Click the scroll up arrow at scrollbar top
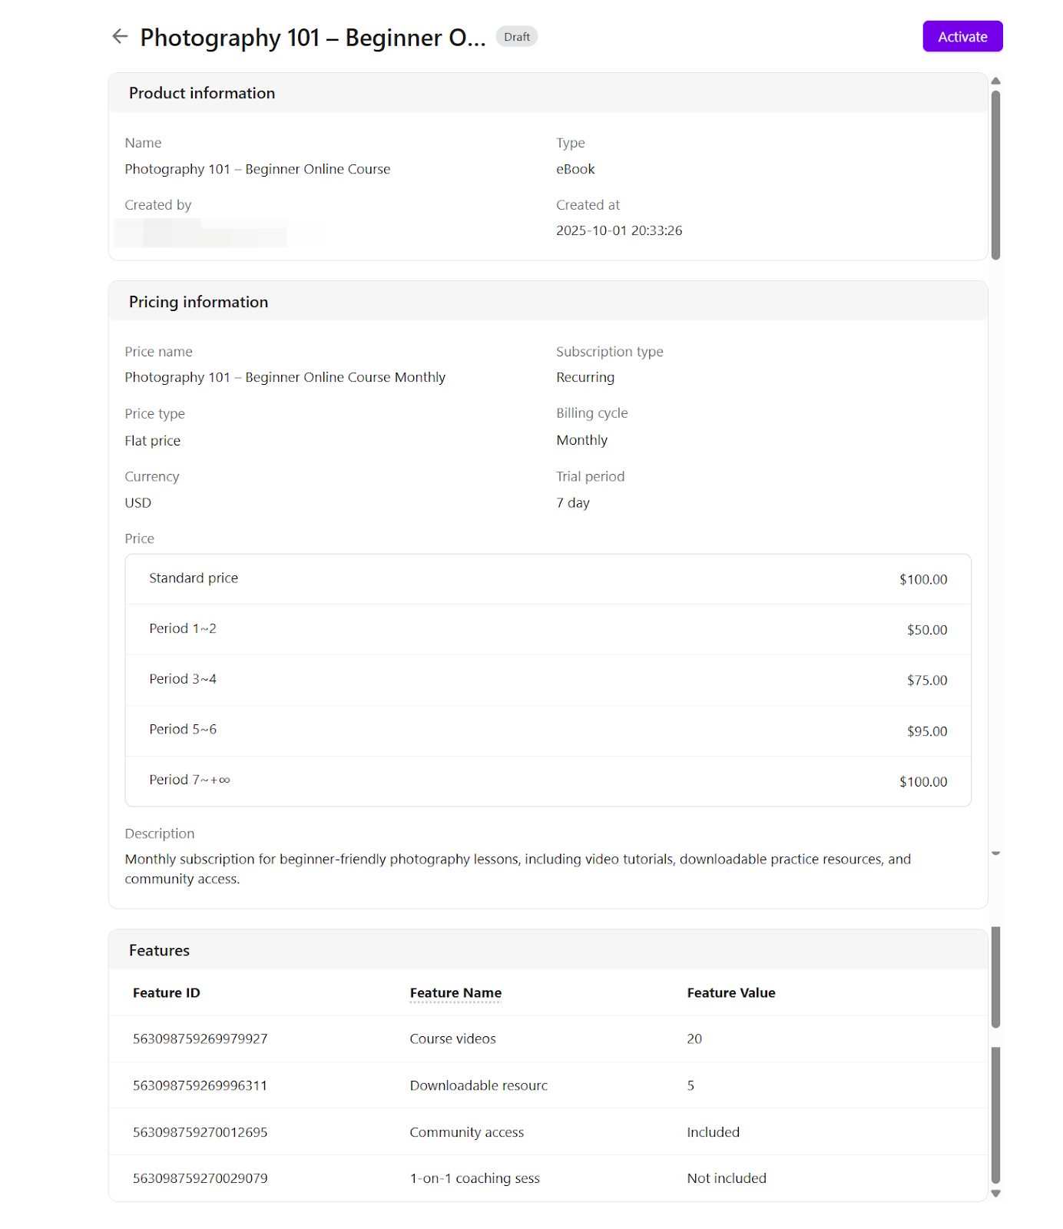1063x1229 pixels. click(x=995, y=81)
